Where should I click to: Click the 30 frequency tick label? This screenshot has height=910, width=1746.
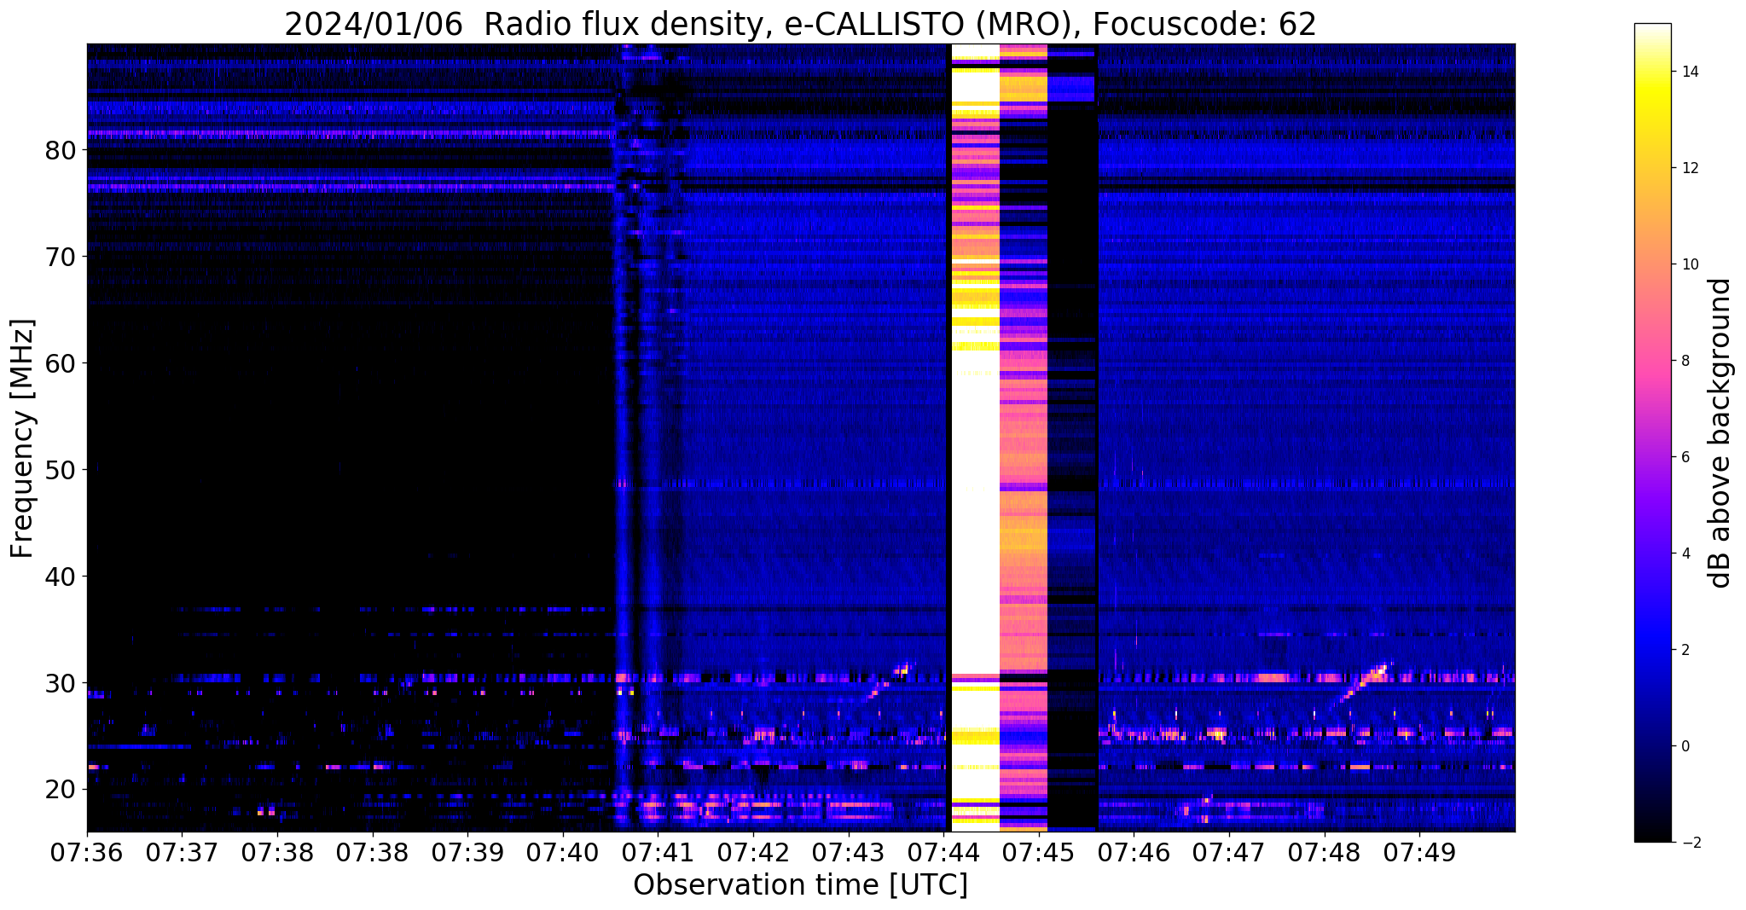(61, 683)
